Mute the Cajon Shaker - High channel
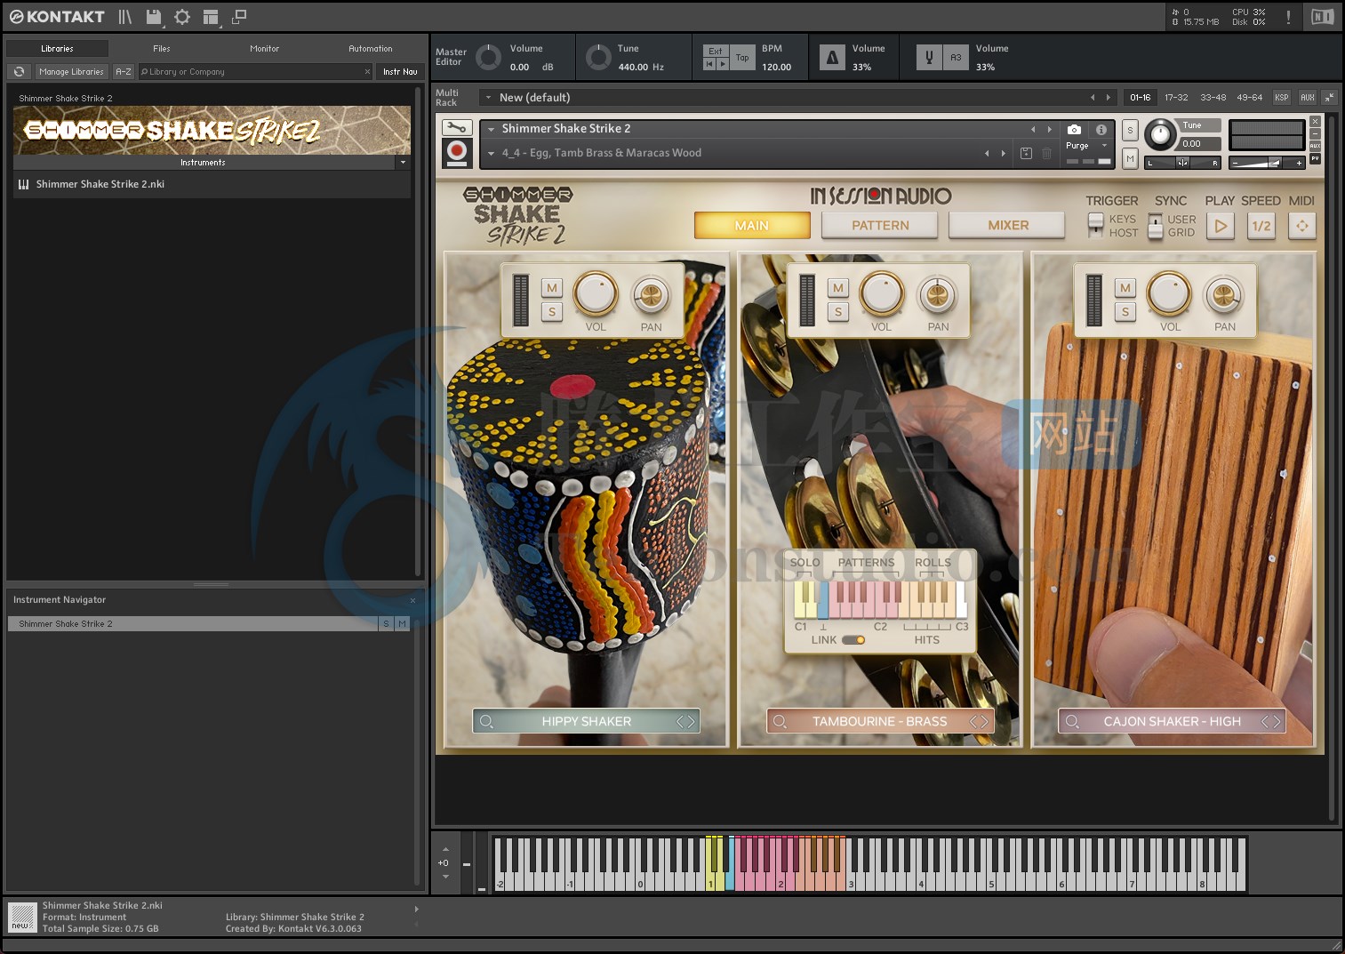 point(1125,288)
